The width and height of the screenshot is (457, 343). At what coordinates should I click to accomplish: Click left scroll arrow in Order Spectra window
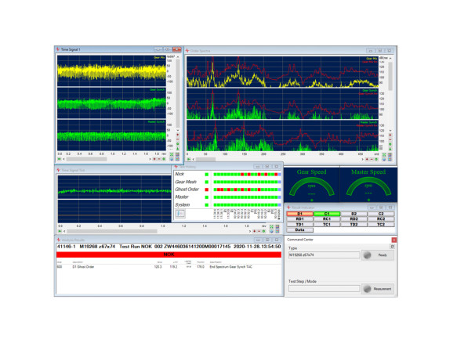(x=194, y=159)
